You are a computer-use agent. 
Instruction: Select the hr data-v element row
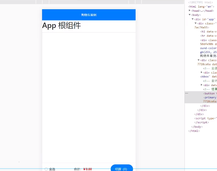pyautogui.click(x=208, y=36)
